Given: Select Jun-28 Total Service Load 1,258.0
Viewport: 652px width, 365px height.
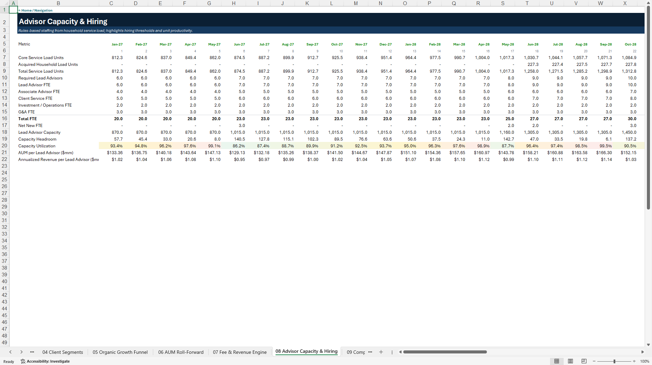Looking at the screenshot, I should [527, 71].
